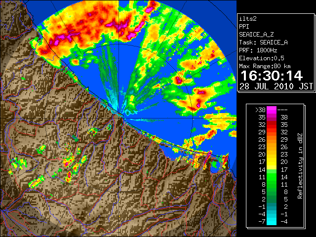Screen dimensions: 316x237
Task: Click the '---' legend label
Action: (x=282, y=110)
